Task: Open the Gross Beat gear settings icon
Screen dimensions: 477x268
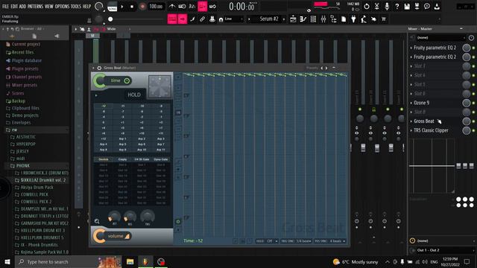Action: click(99, 68)
